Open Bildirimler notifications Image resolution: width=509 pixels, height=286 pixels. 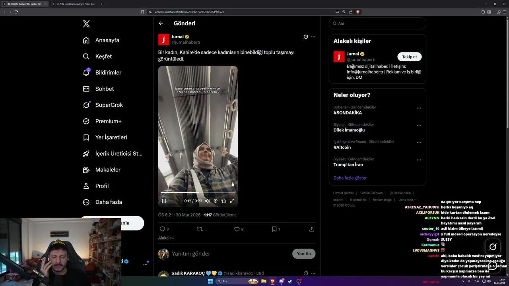click(x=102, y=73)
